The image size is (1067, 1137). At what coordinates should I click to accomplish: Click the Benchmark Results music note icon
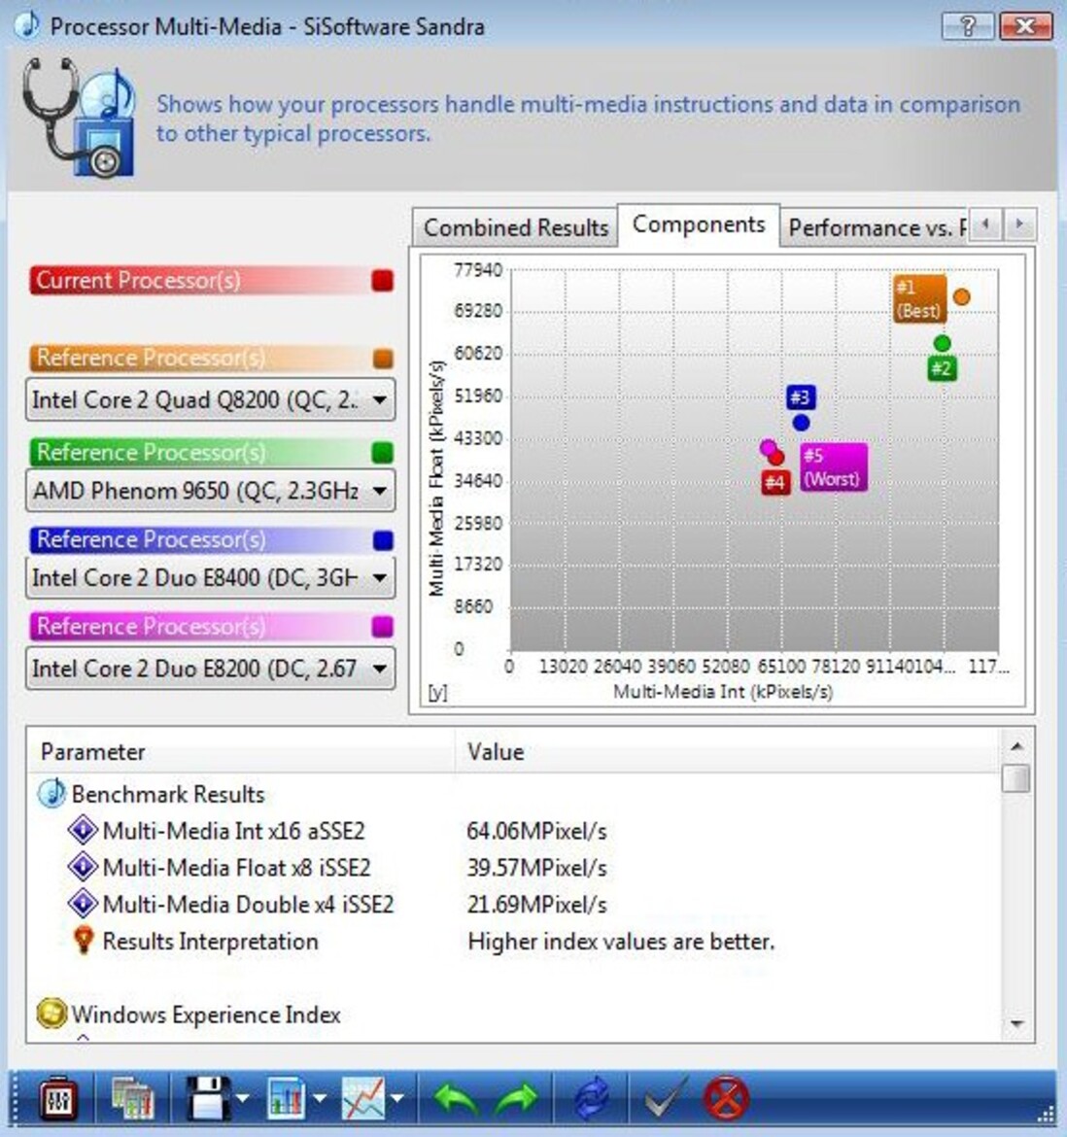(52, 793)
